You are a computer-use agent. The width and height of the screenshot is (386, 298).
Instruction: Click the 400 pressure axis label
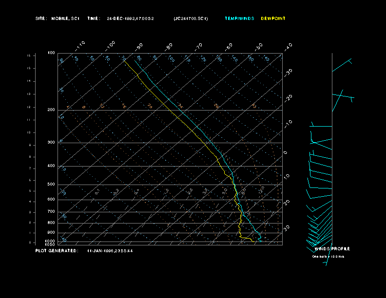[x=51, y=166]
